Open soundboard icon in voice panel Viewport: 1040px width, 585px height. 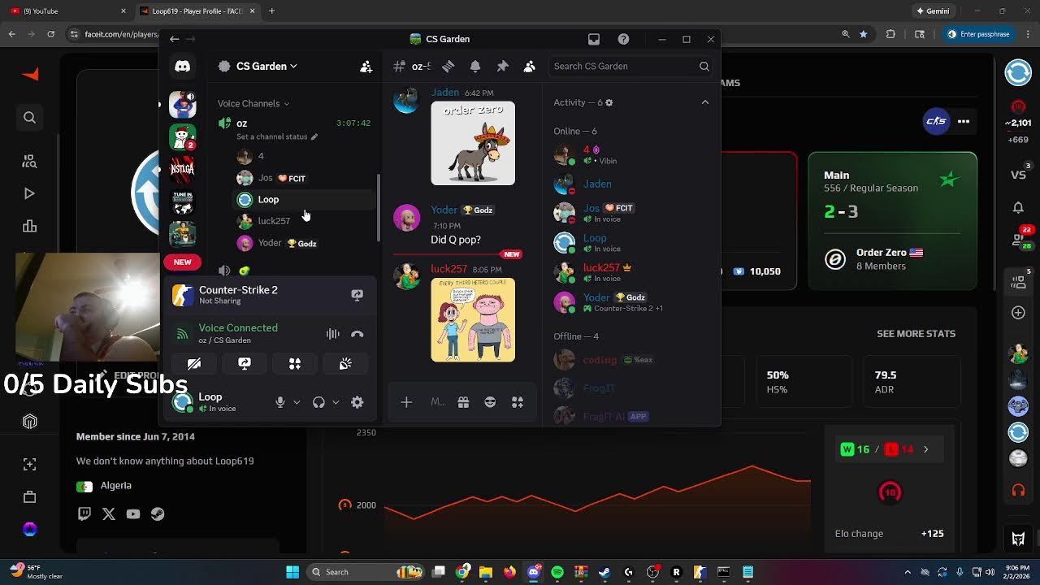pyautogui.click(x=345, y=364)
